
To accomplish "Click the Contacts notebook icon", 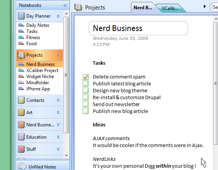I will [x=21, y=100].
